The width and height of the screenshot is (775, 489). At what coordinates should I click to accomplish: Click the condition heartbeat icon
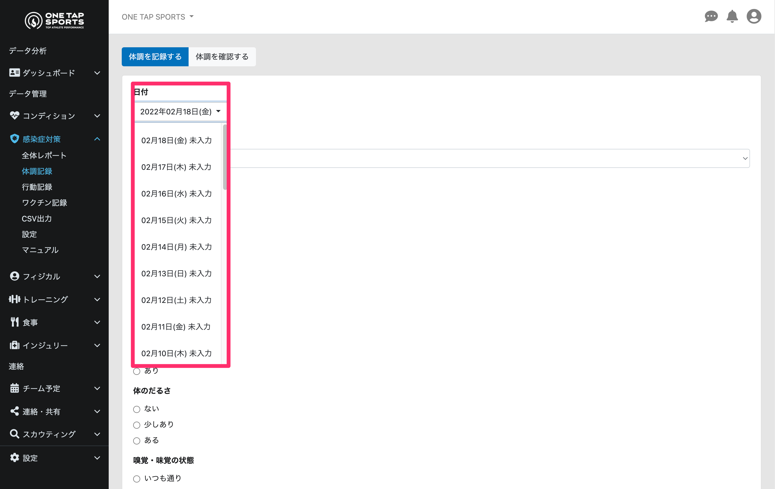pos(14,115)
